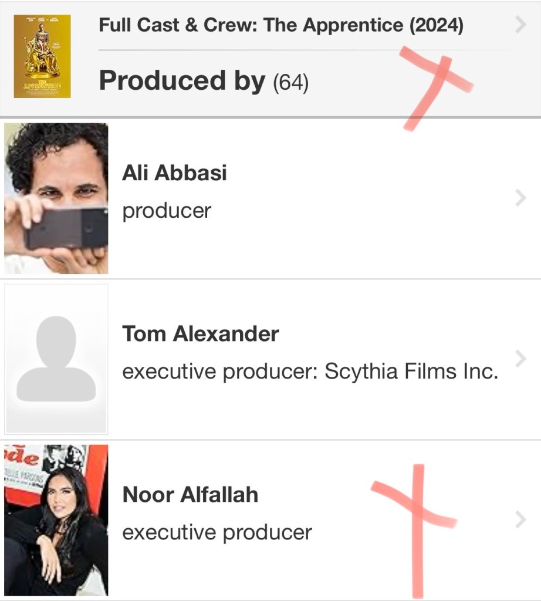Click the chevron beside Noor Alfallah
This screenshot has width=541, height=601.
click(x=520, y=519)
